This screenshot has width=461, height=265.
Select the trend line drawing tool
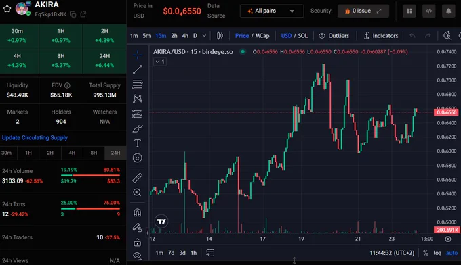click(x=138, y=70)
